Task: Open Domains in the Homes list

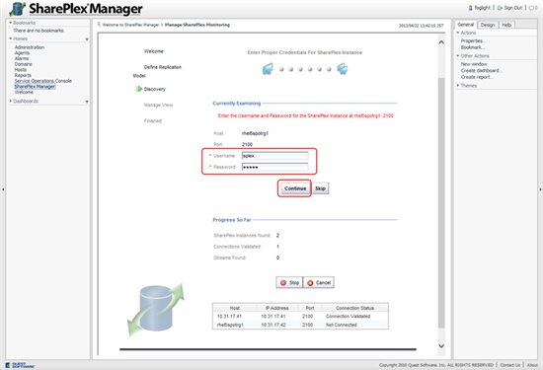Action: click(x=24, y=64)
